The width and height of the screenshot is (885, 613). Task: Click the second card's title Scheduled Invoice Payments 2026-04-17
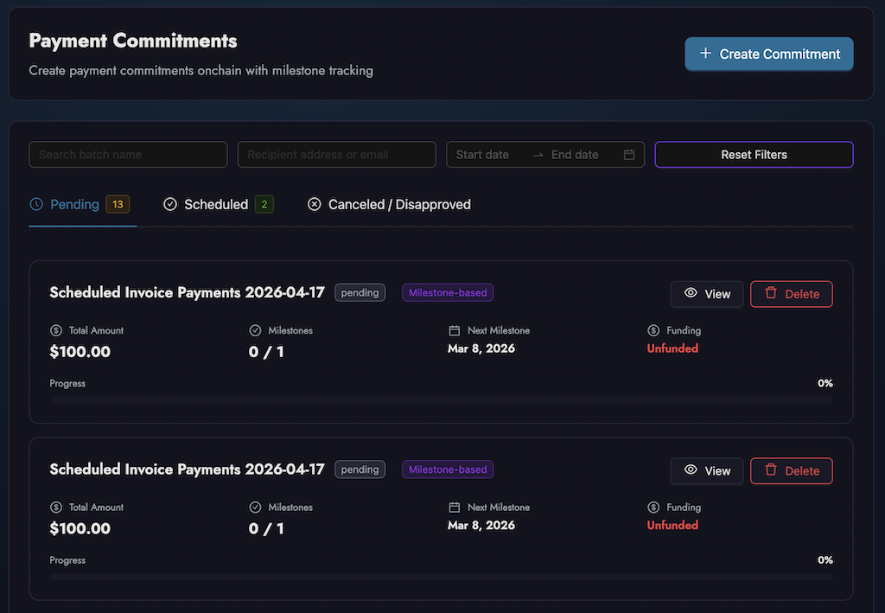(187, 469)
